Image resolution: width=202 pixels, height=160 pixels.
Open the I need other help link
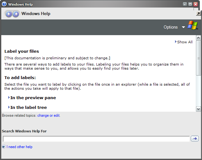click(19, 147)
